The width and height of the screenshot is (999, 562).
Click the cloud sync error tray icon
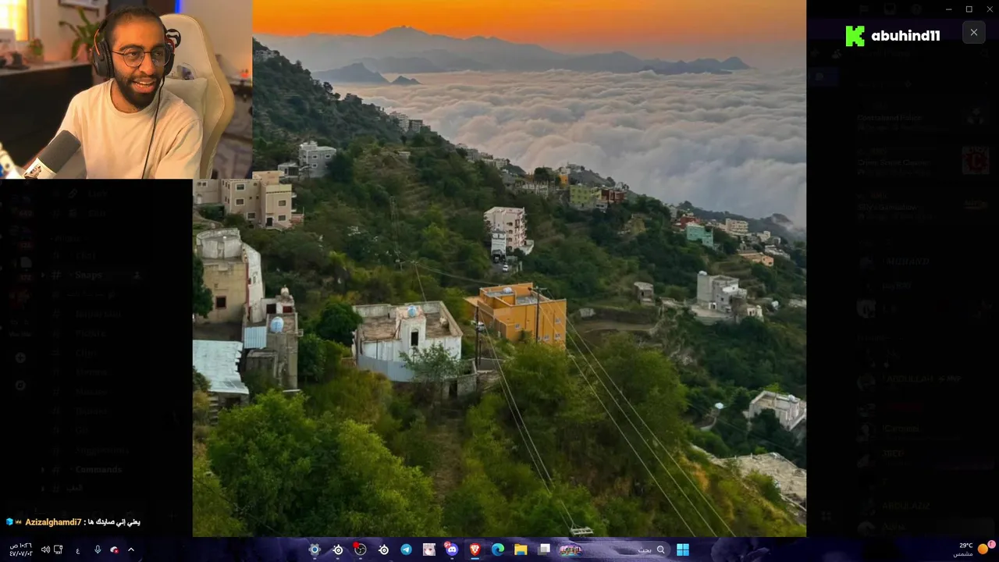(x=115, y=550)
